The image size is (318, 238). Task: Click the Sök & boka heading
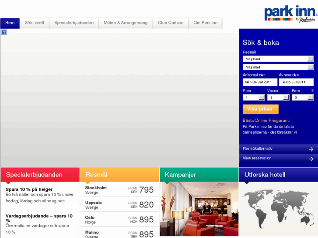coord(261,42)
